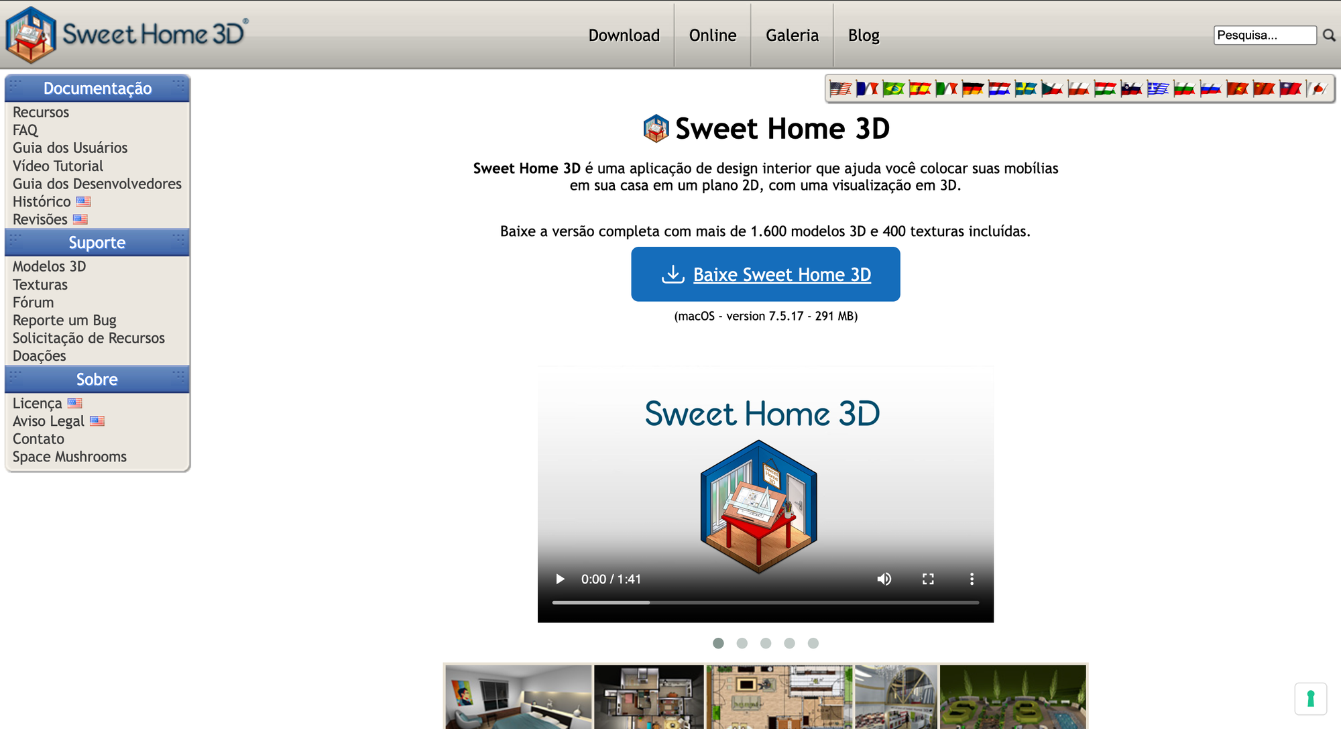Screen dimensions: 1341x729
Task: Go to the Blog section
Action: pyautogui.click(x=863, y=35)
